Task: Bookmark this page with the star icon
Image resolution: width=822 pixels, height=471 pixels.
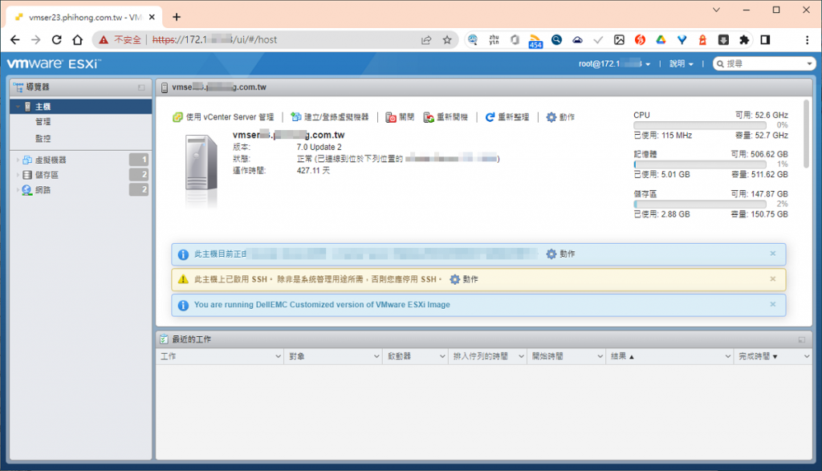Action: pyautogui.click(x=446, y=40)
